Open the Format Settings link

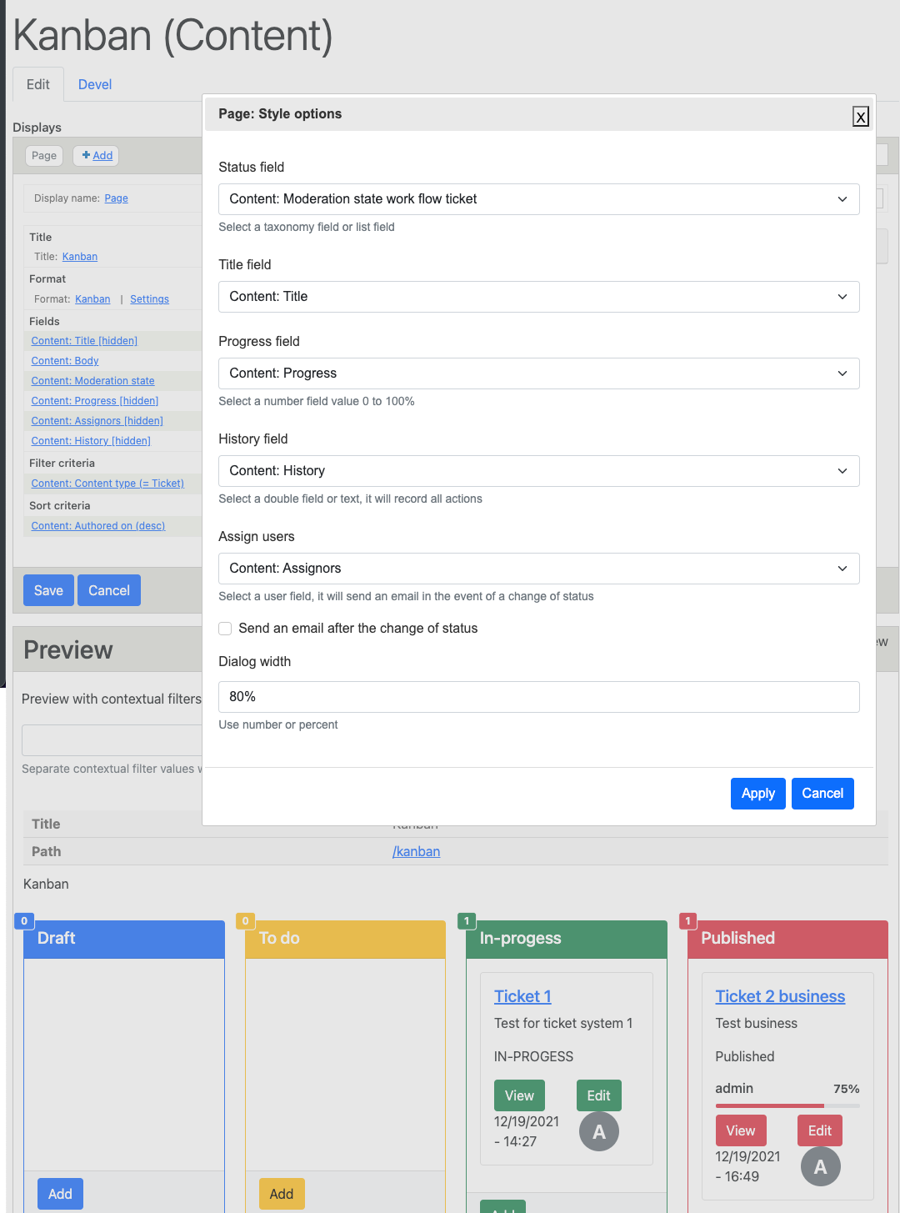tap(149, 299)
